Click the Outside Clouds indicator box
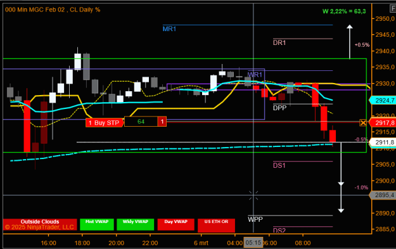Viewport: 396px width, 249px height. point(40,225)
